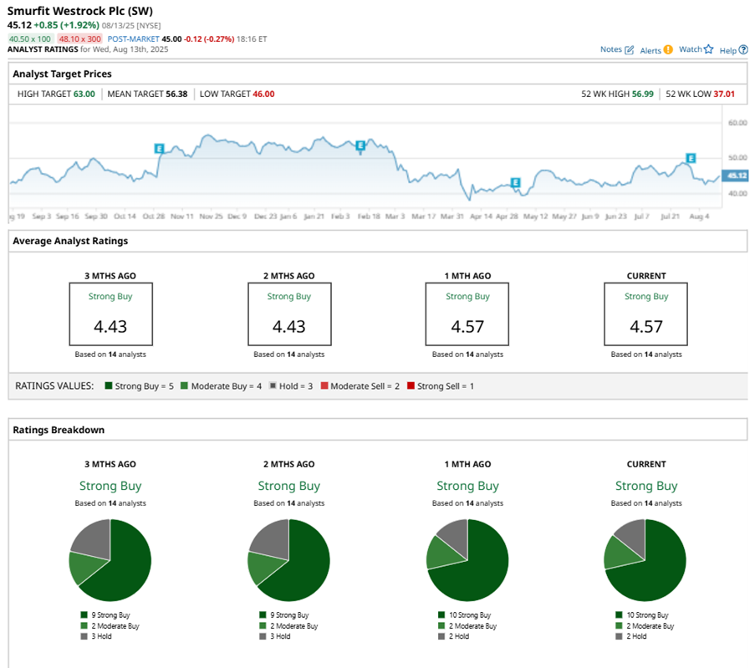This screenshot has width=755, height=668.
Task: Click the POST-MARKET label
Action: [x=134, y=39]
